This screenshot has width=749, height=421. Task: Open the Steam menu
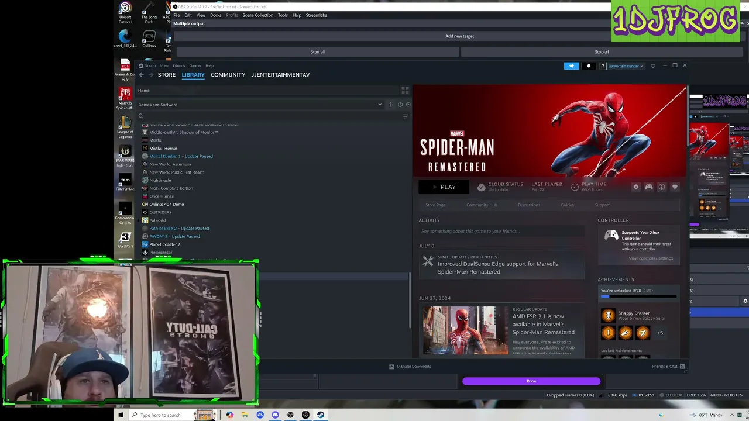(150, 65)
